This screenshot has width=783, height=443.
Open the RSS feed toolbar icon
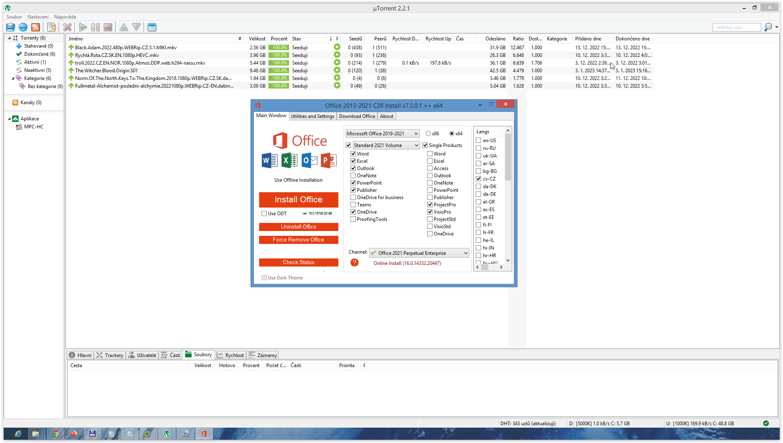point(36,27)
